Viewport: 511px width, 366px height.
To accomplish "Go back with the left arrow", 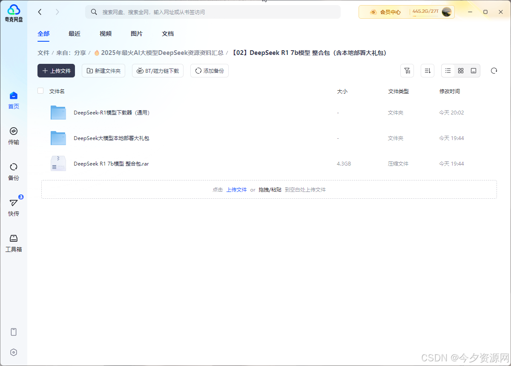I will click(40, 12).
